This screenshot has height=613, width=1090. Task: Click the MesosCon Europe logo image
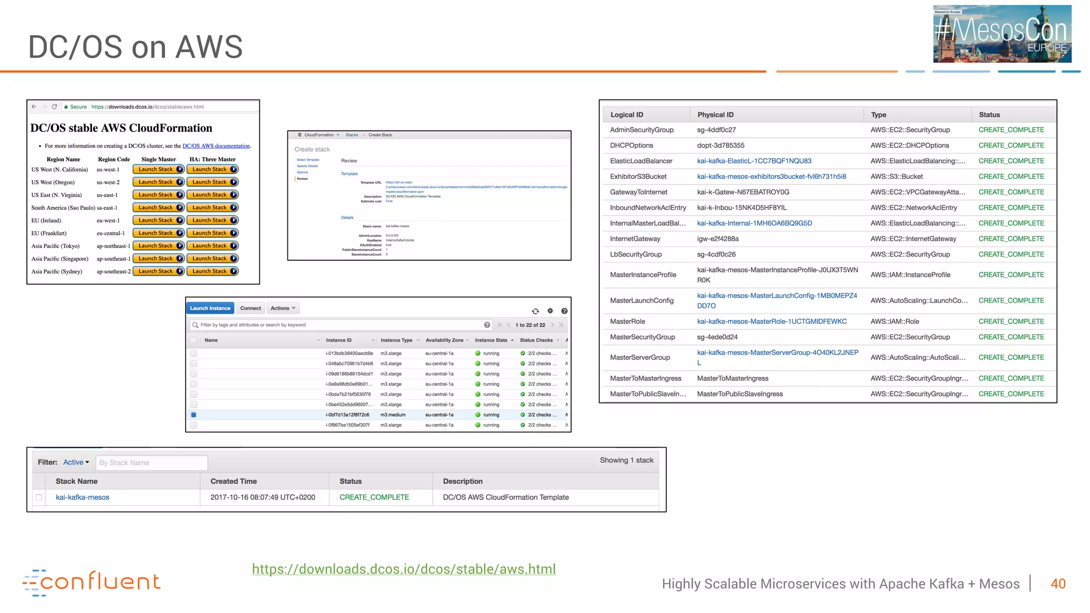tap(1002, 34)
